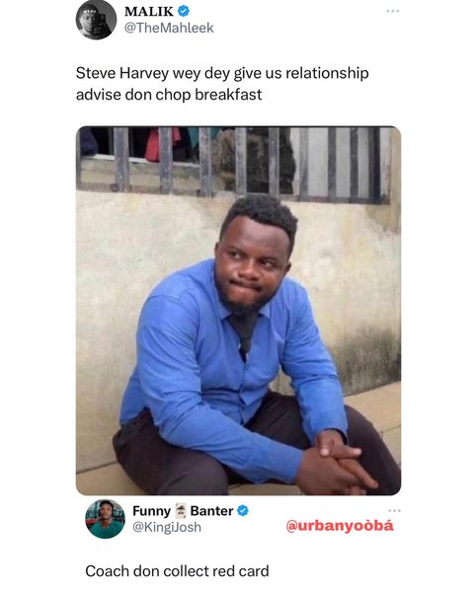The height and width of the screenshot is (592, 476).
Task: Open the attached photo of the man in blue shirt
Action: pyautogui.click(x=238, y=311)
